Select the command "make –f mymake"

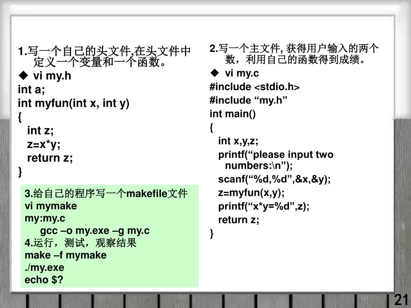coord(65,255)
